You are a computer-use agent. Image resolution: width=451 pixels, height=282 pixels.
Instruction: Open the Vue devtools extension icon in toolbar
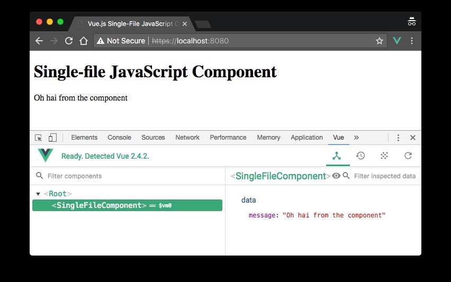(397, 41)
